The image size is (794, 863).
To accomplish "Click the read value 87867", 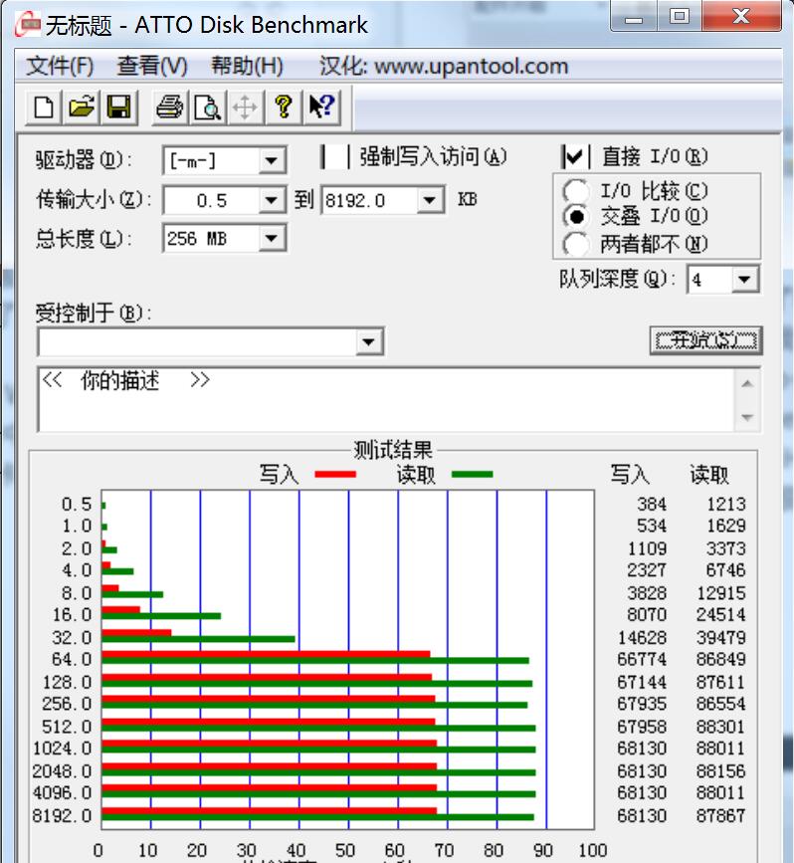I will (x=720, y=815).
